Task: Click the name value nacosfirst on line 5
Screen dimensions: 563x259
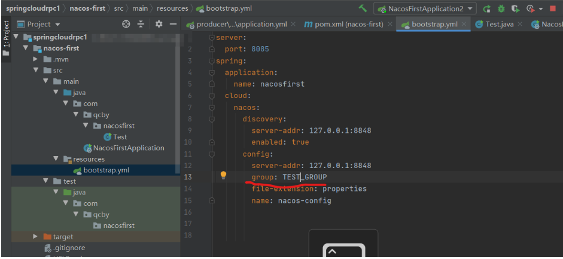Action: pyautogui.click(x=282, y=84)
